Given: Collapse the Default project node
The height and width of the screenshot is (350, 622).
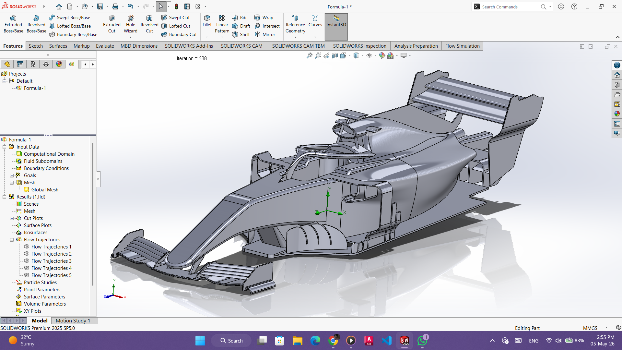Looking at the screenshot, I should (5, 81).
